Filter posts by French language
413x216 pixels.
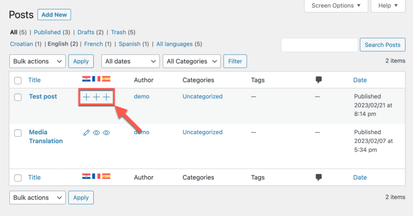tap(94, 44)
